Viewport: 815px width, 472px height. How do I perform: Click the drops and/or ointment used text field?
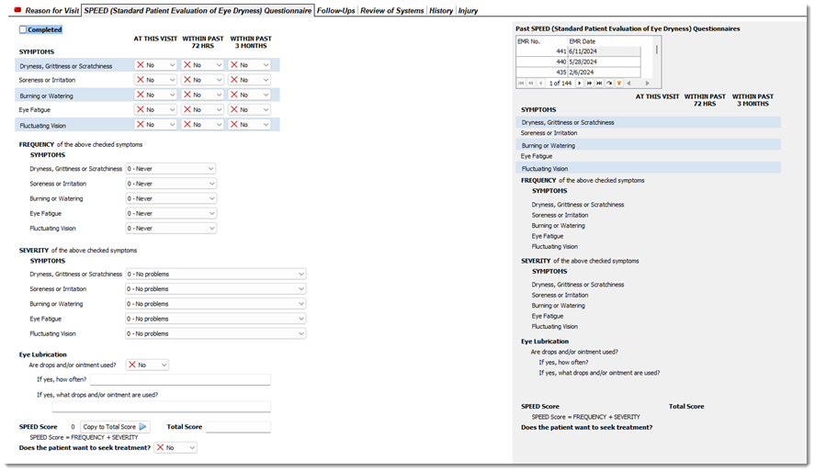coord(161,407)
